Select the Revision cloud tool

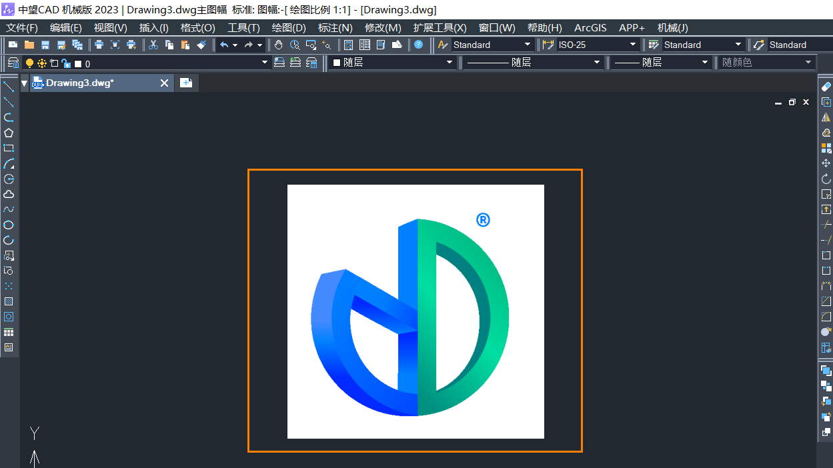pos(9,194)
